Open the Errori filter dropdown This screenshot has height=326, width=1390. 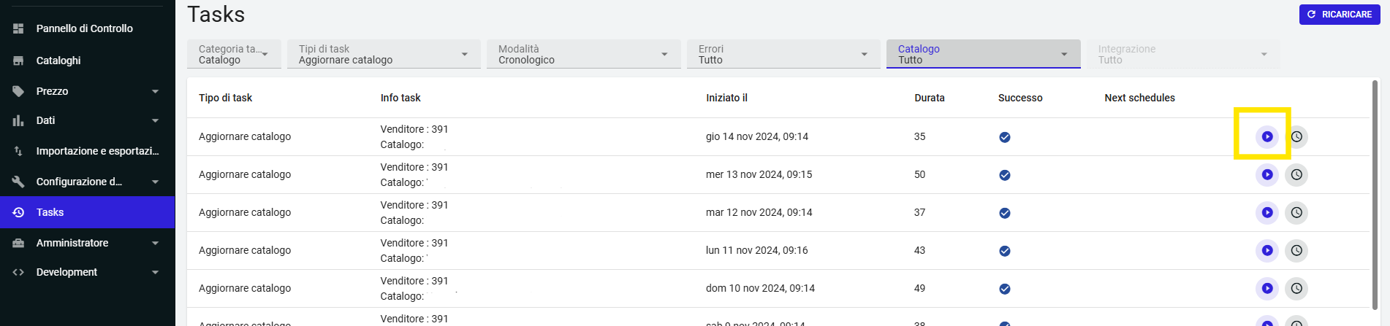[x=783, y=54]
